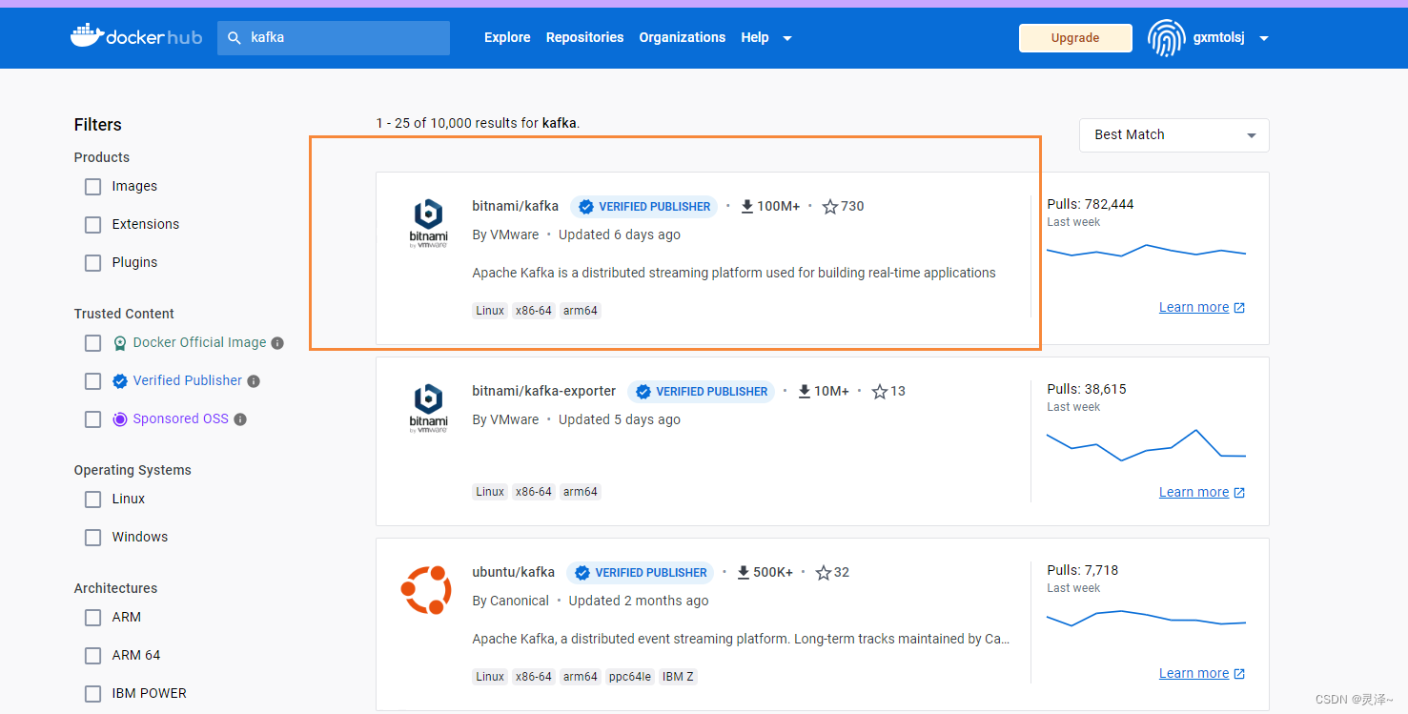Open Organizations in the nav bar
1408x714 pixels.
[683, 38]
